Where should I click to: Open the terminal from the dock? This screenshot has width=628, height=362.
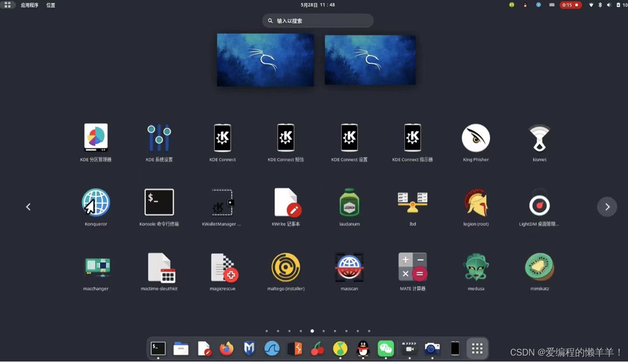pyautogui.click(x=158, y=348)
